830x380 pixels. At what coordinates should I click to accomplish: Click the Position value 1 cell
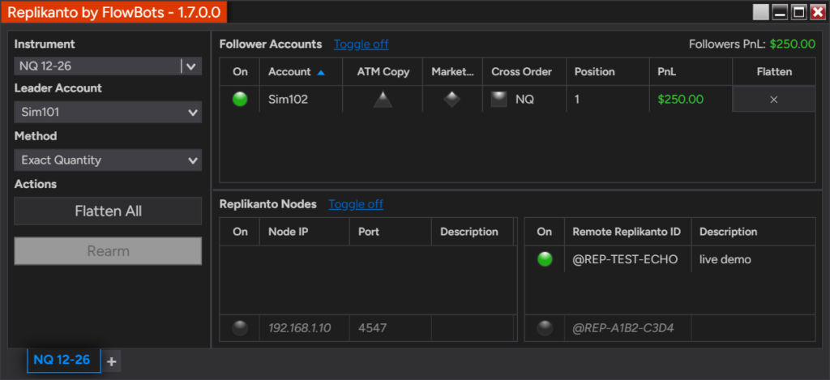tap(608, 100)
